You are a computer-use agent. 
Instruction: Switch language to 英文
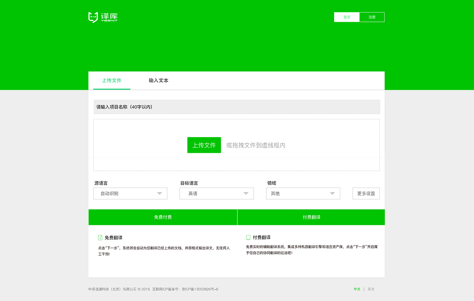pyautogui.click(x=371, y=289)
